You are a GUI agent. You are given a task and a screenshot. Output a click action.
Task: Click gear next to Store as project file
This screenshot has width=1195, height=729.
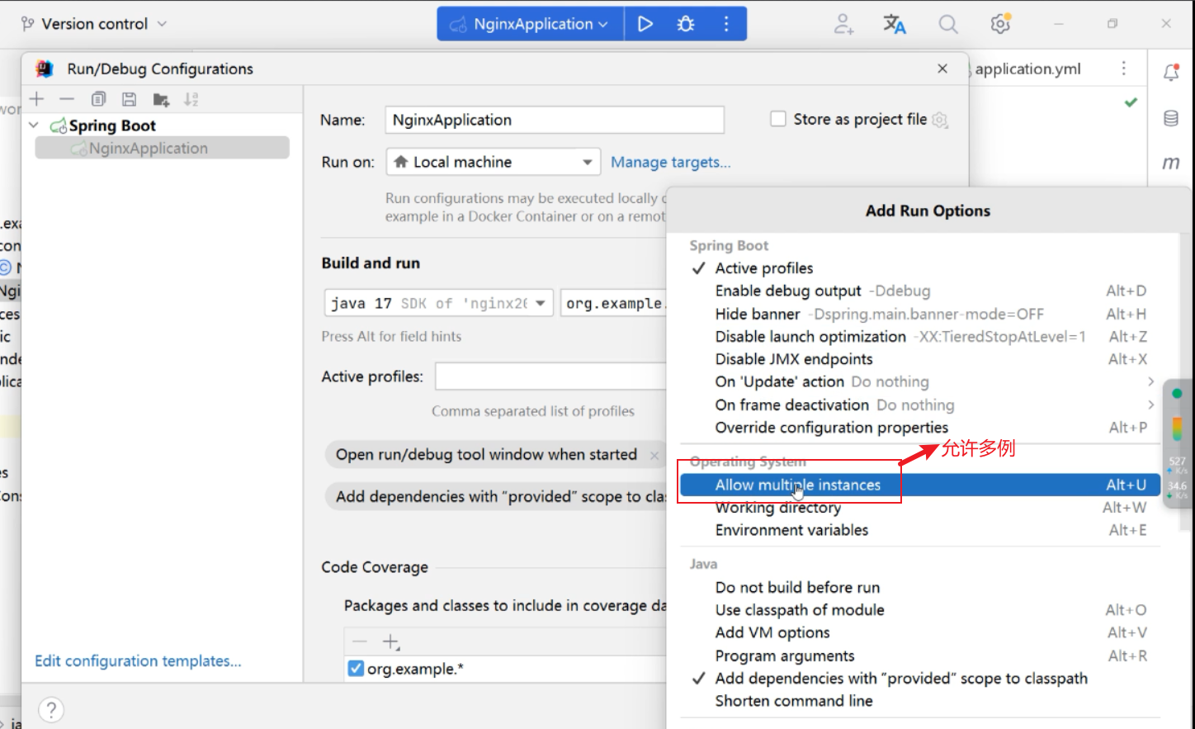(x=939, y=120)
